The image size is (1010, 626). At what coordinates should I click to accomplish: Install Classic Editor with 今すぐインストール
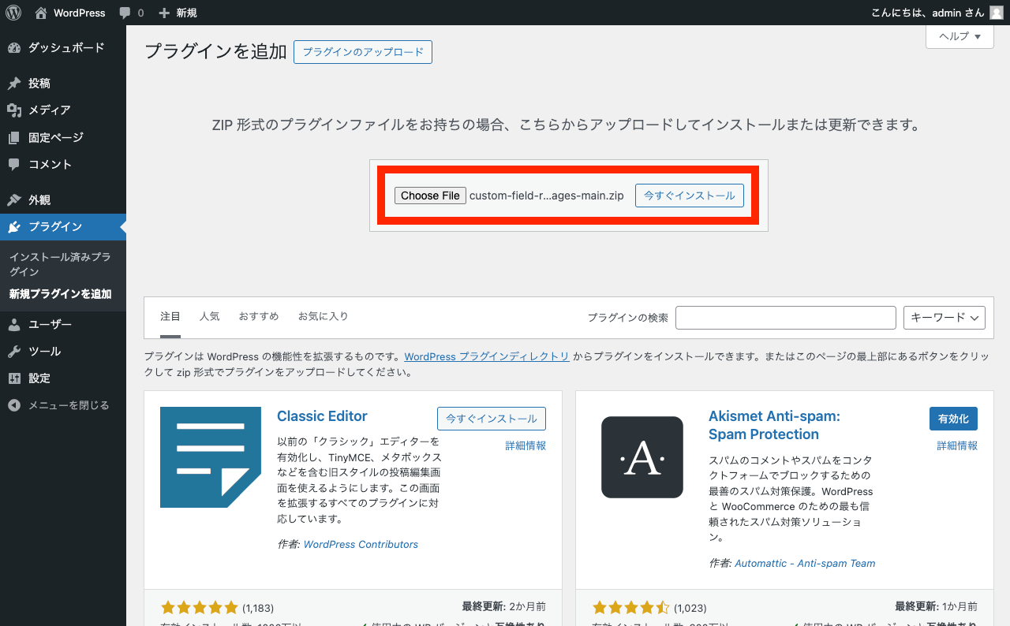point(492,419)
